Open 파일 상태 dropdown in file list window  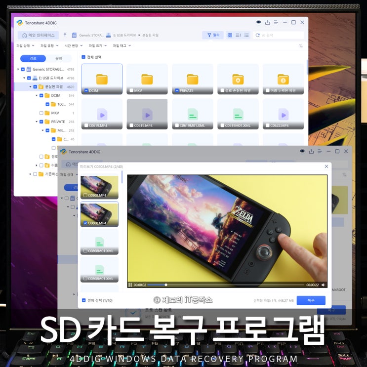click(x=25, y=45)
